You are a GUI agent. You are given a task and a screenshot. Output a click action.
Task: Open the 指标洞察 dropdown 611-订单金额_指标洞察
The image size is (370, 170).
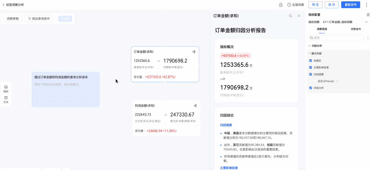coord(345,22)
